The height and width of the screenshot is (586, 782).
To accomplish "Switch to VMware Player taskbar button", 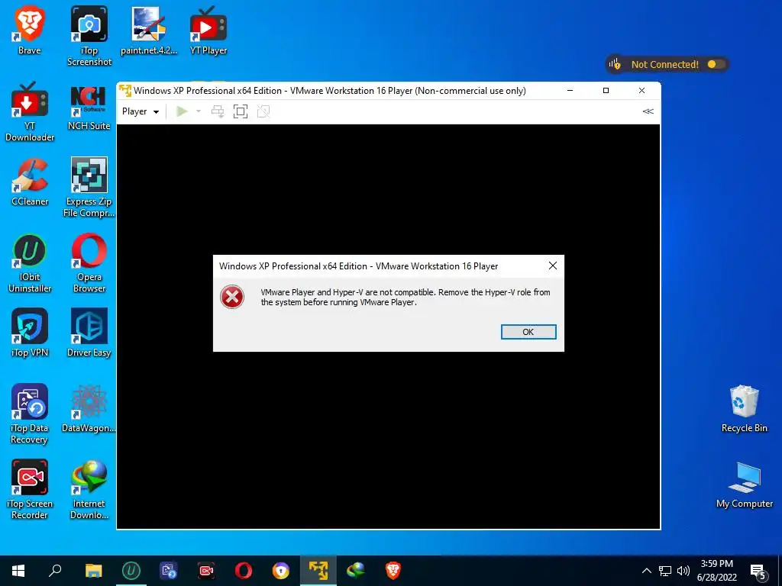I will [318, 571].
